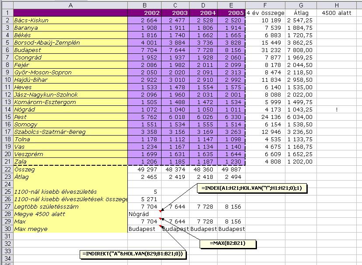Click the Veszprém cell
The width and height of the screenshot is (362, 265).
click(70, 154)
